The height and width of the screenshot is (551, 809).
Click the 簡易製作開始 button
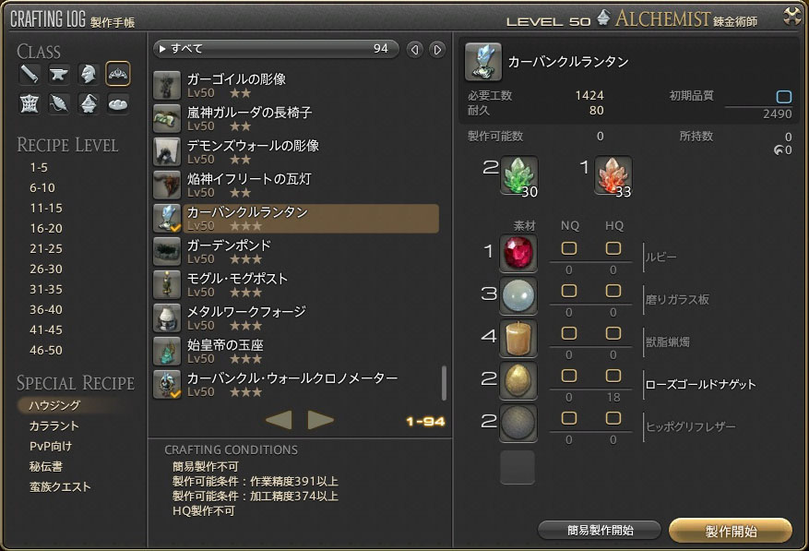[600, 531]
